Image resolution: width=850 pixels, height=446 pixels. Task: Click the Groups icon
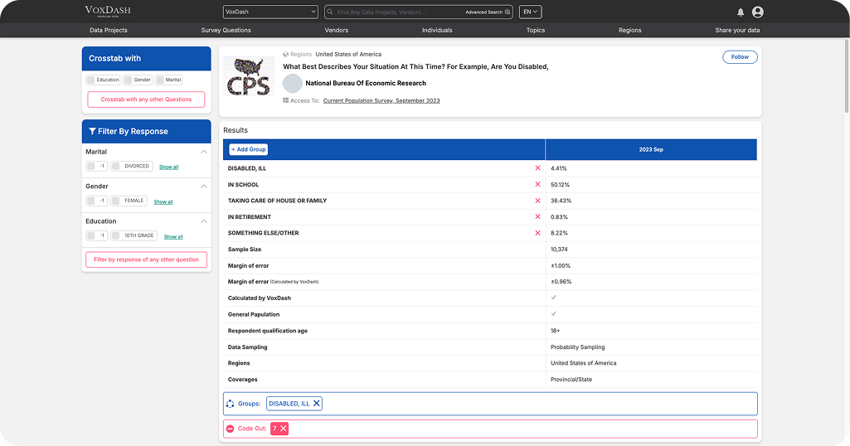pyautogui.click(x=230, y=403)
